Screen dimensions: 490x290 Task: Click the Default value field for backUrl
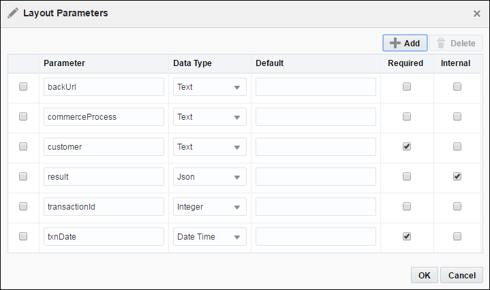[x=316, y=86]
